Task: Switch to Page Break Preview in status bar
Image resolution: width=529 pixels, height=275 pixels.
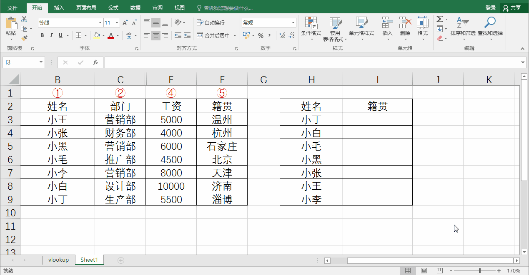Action: click(439, 271)
